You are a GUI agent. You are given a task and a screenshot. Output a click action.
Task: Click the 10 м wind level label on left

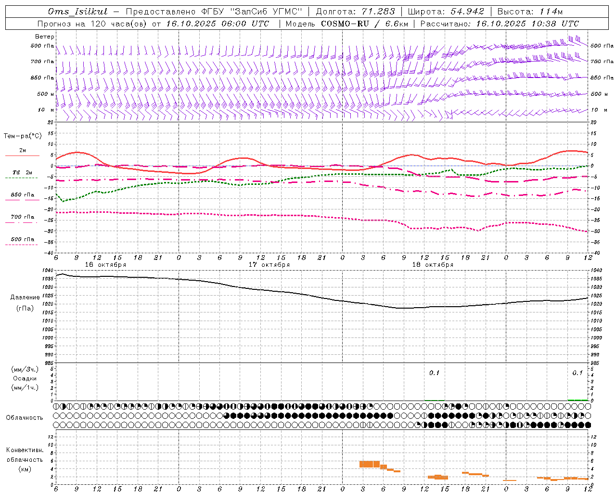[47, 110]
